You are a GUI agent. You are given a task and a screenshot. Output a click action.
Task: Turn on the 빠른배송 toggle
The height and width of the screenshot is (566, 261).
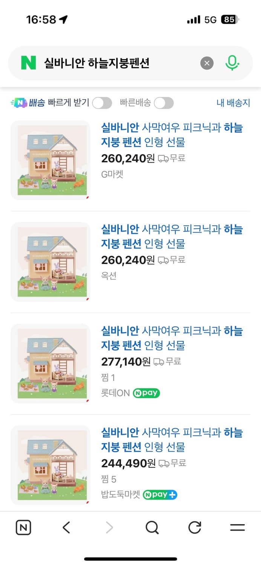coord(164,103)
